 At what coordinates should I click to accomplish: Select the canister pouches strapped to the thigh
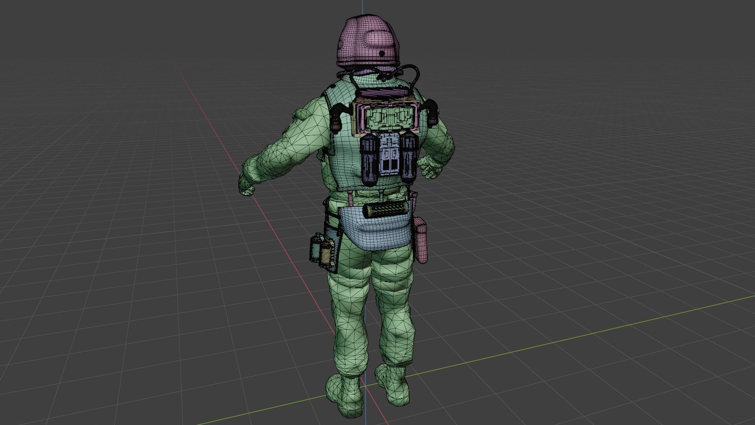pyautogui.click(x=323, y=250)
